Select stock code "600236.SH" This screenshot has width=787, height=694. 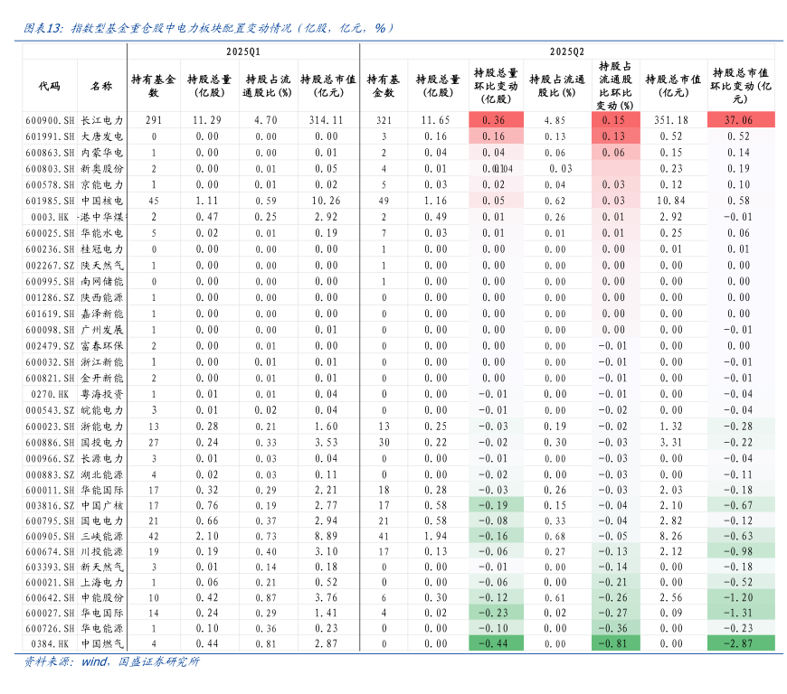click(50, 249)
